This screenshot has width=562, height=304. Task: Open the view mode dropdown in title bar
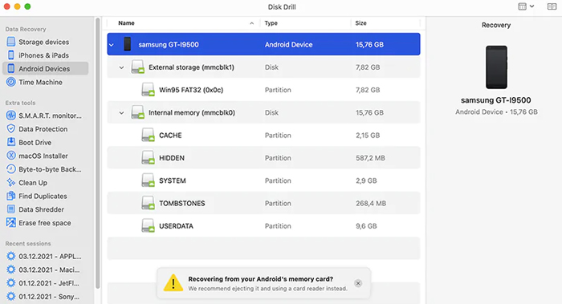coord(526,6)
